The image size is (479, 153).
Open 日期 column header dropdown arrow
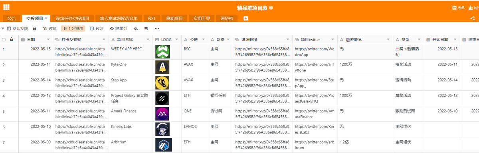(x=49, y=40)
